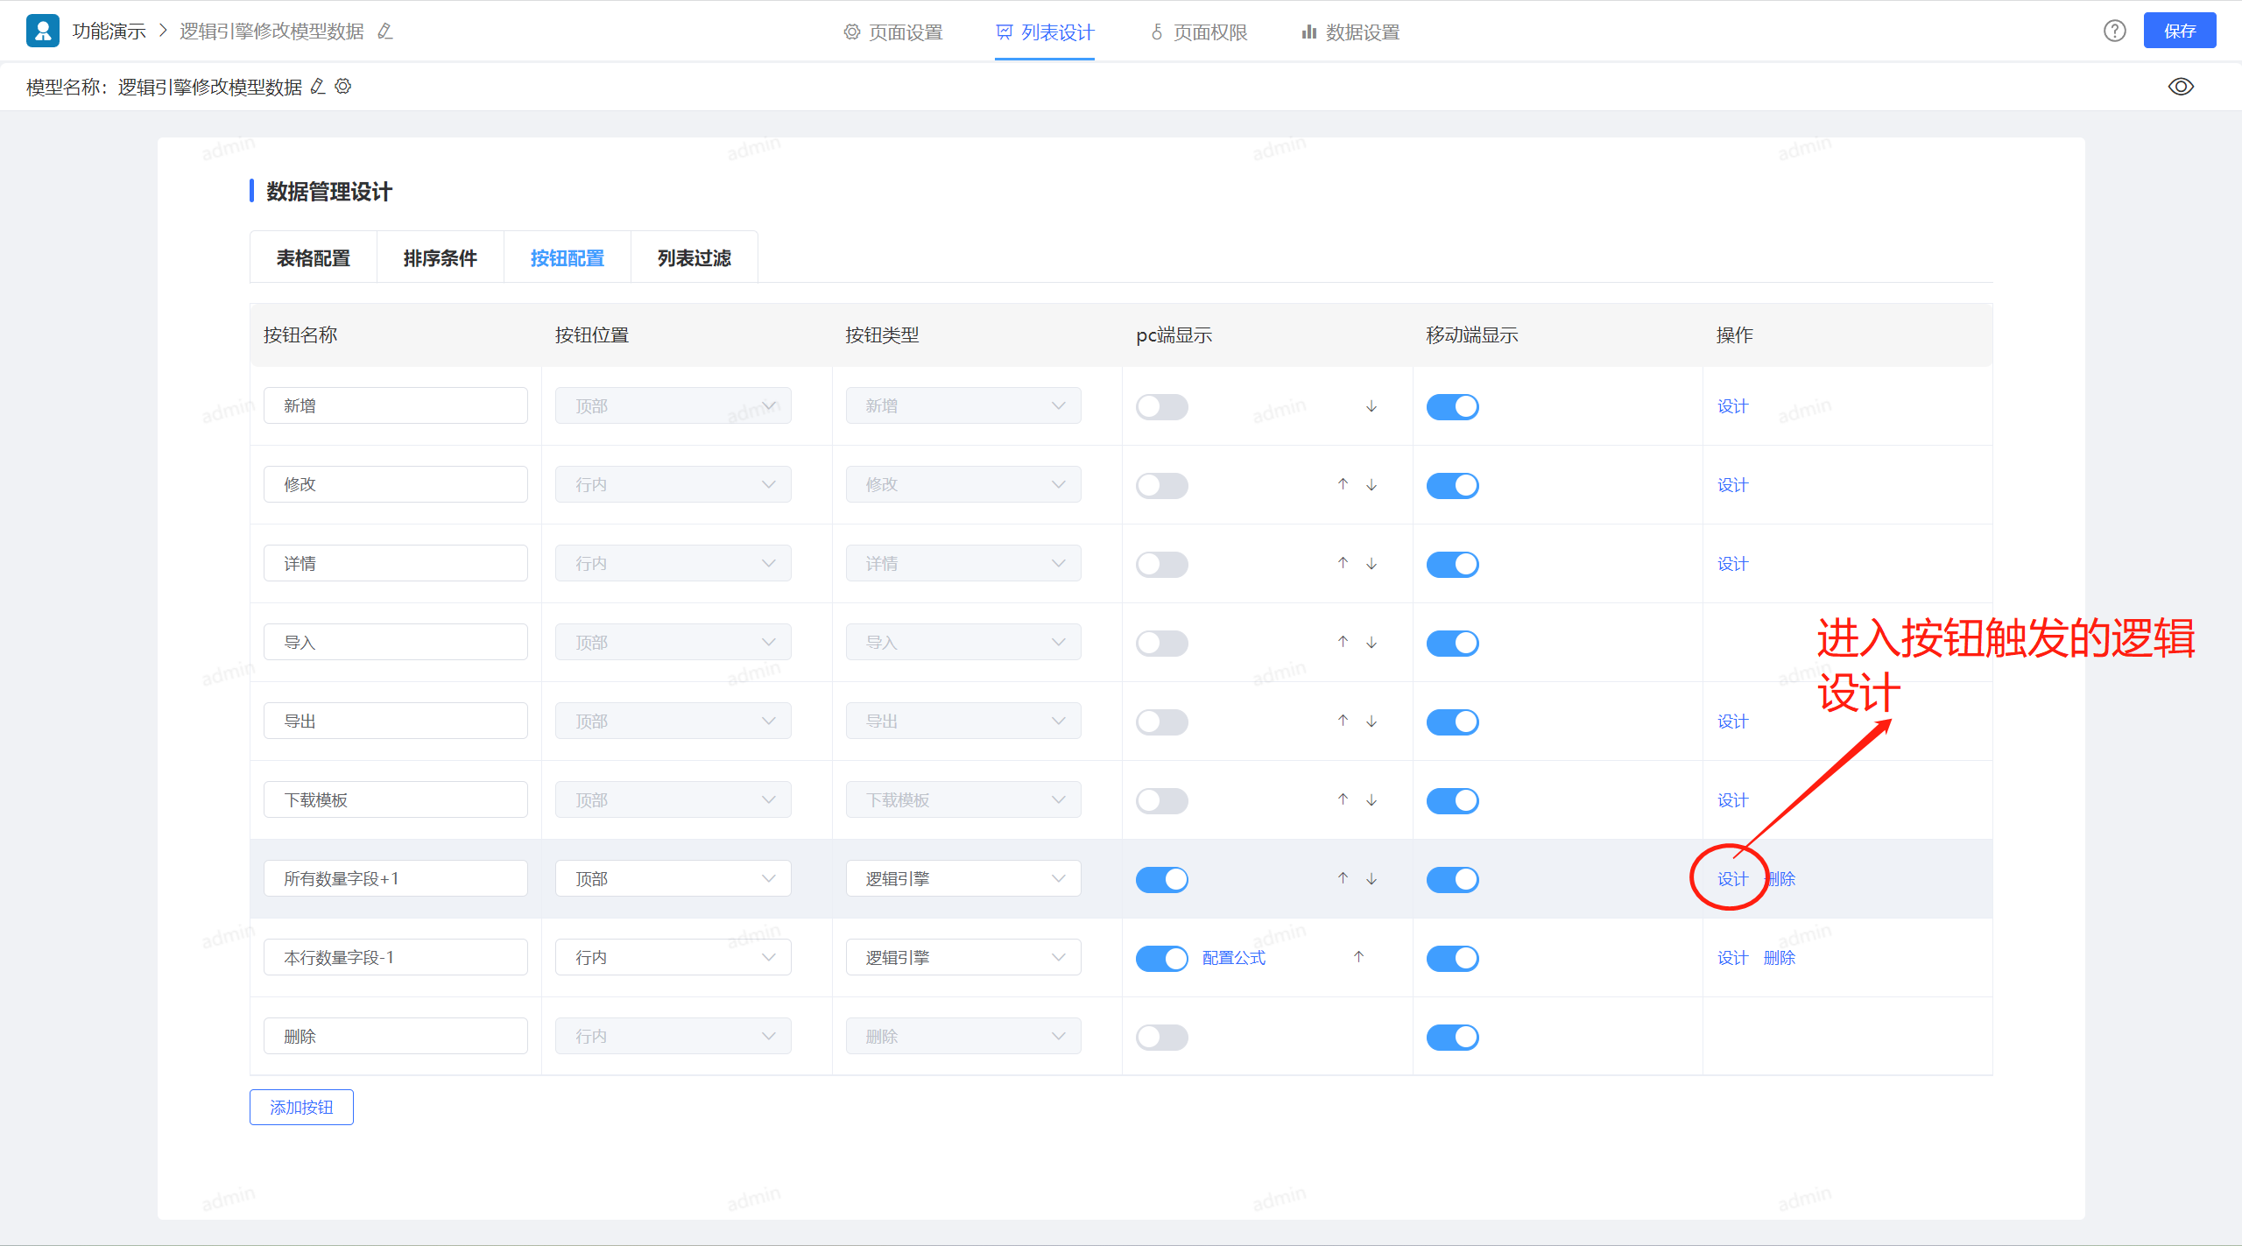Move the 修改 row up with its arrow
2242x1246 pixels.
1343,484
